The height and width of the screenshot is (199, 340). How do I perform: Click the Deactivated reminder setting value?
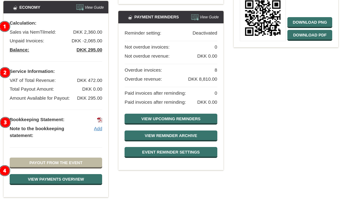coord(205,33)
